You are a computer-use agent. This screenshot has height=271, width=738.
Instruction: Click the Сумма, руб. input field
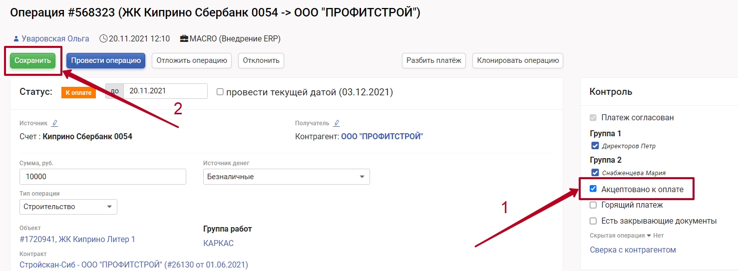102,177
